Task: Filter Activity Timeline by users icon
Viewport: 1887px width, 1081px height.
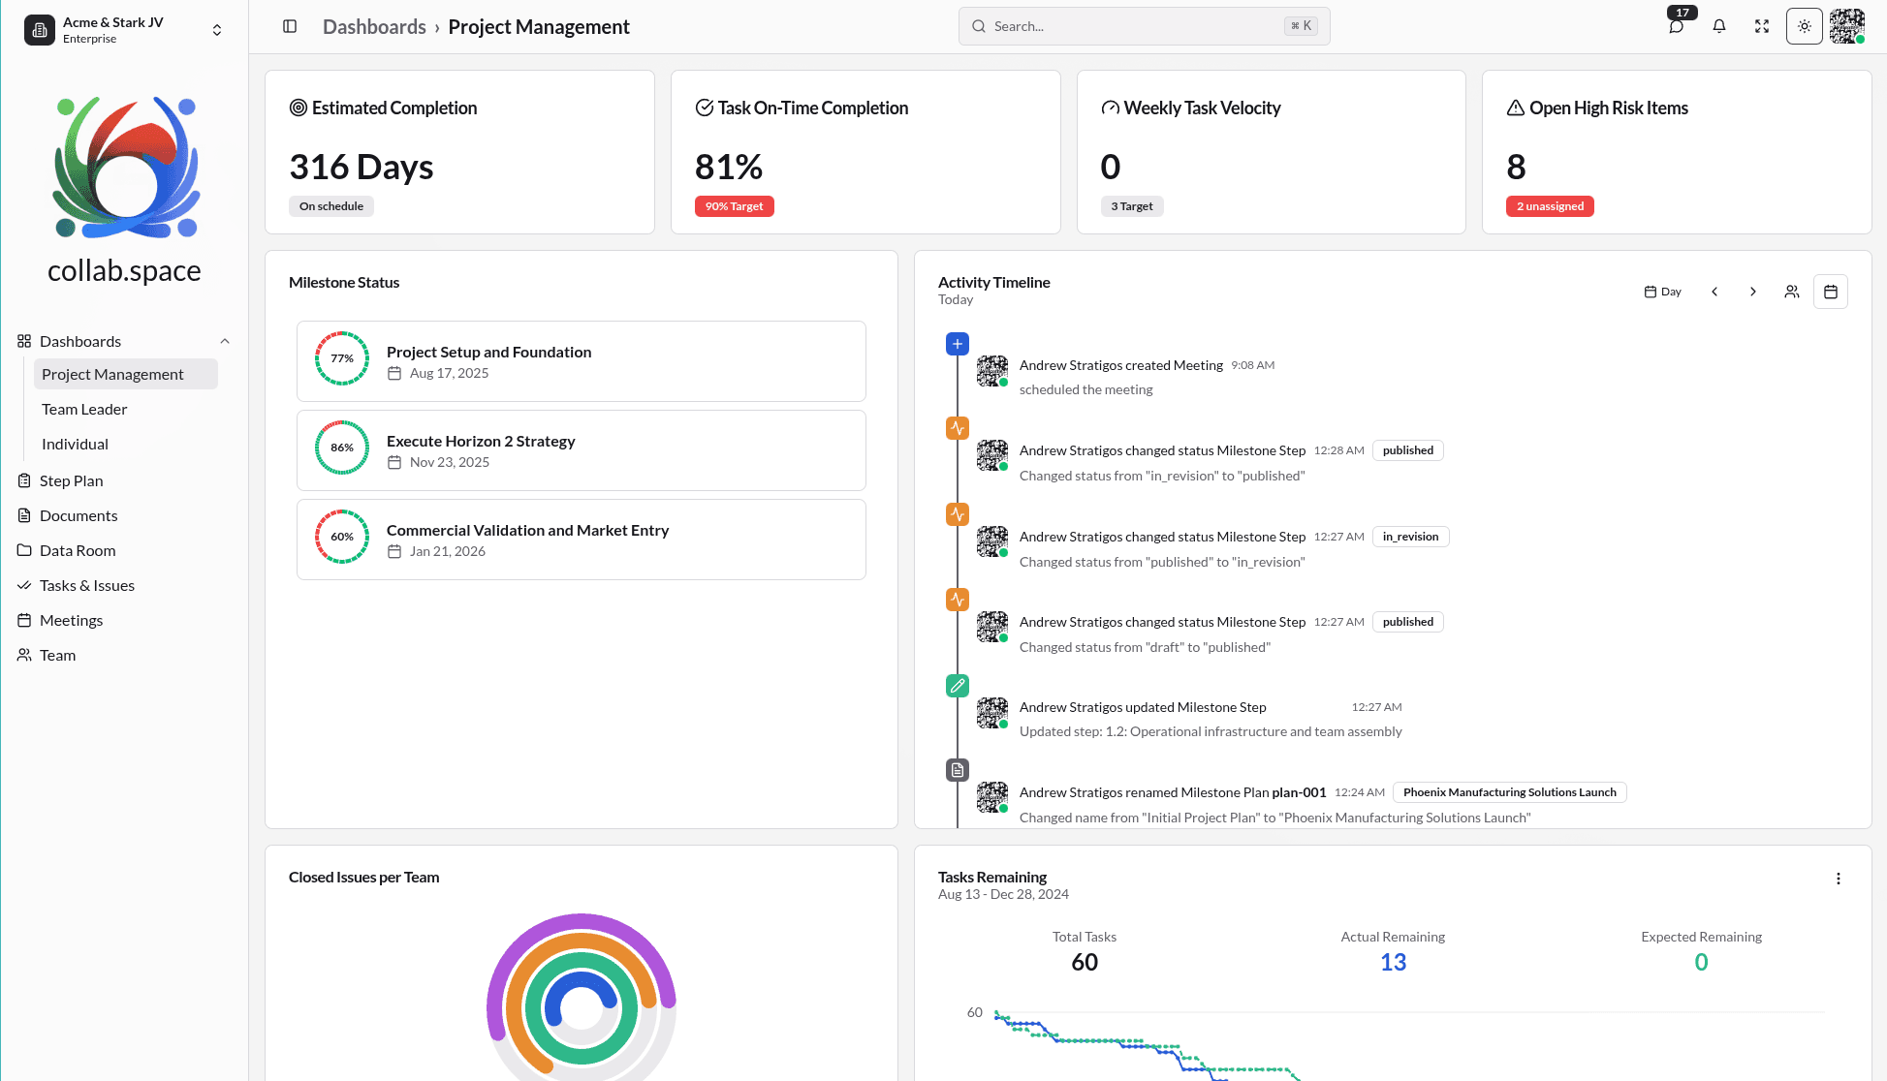Action: click(1791, 292)
